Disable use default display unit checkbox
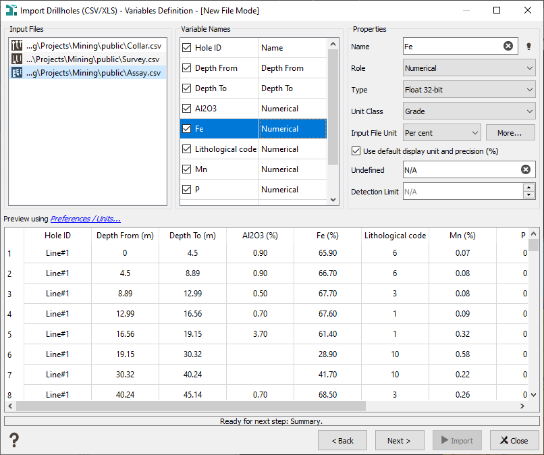 click(x=356, y=151)
